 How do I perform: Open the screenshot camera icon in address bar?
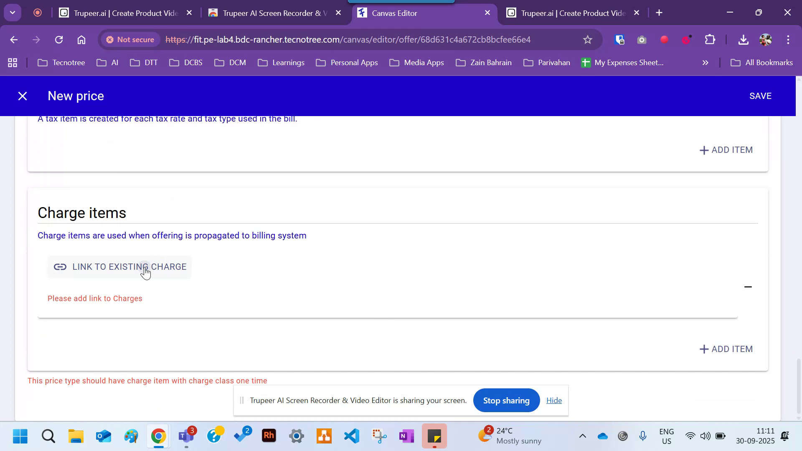[x=642, y=40]
